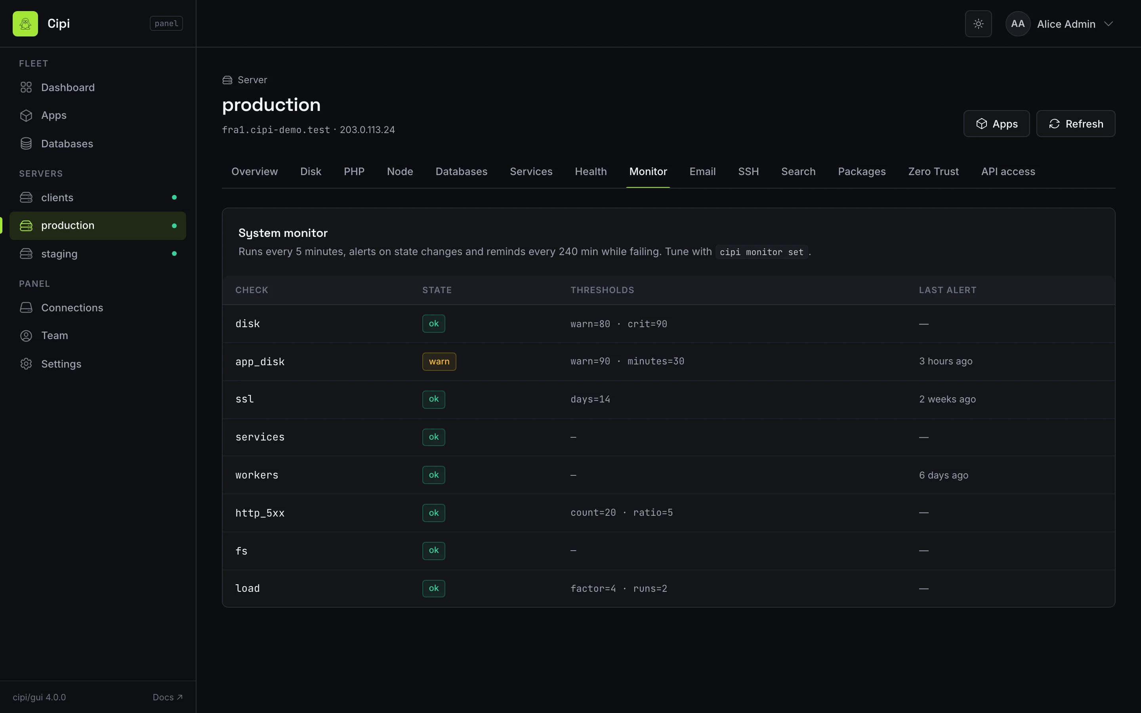1141x713 pixels.
Task: Click the clients server status dot
Action: (174, 198)
